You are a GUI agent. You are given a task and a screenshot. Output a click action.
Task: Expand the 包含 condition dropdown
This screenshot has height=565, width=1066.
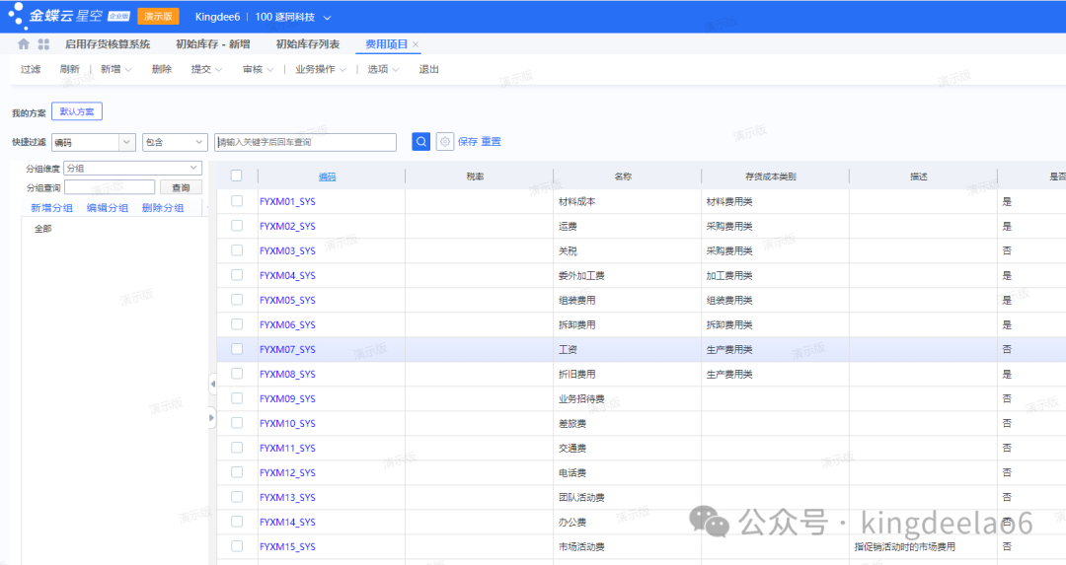[175, 142]
